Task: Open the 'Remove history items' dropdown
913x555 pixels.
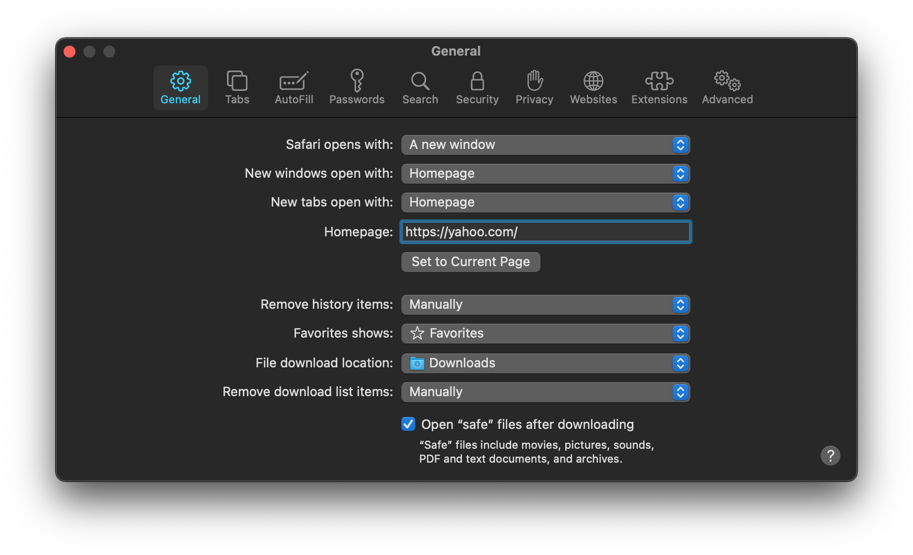Action: click(545, 304)
